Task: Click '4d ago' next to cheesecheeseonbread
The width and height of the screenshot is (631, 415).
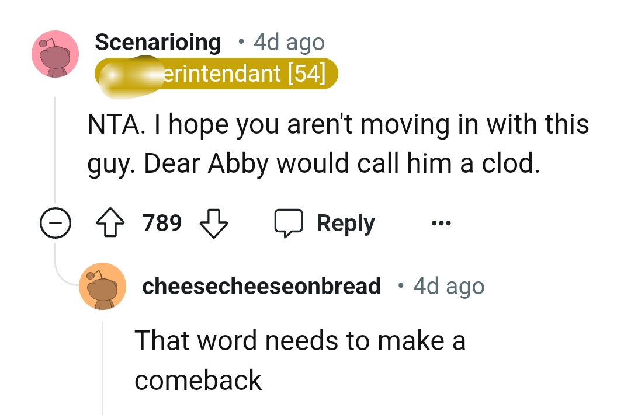Action: tap(449, 285)
